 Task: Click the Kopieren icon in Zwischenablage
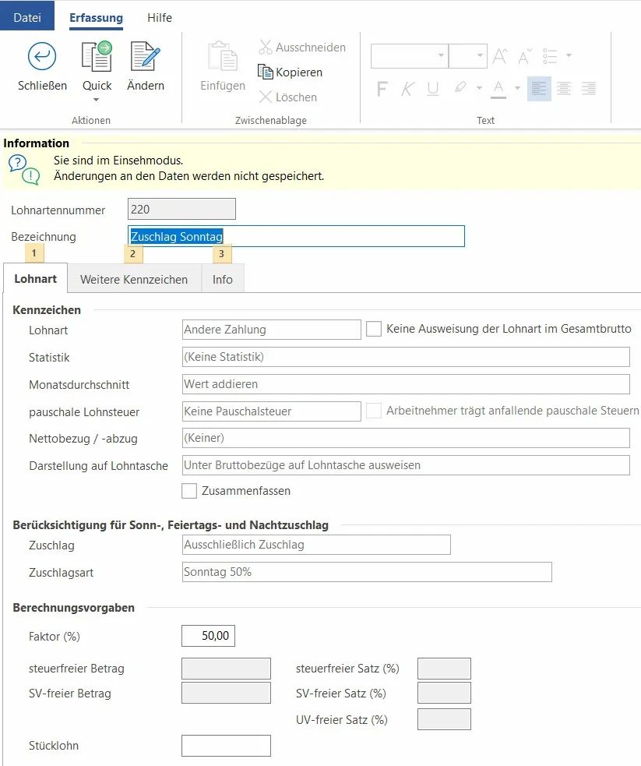pyautogui.click(x=266, y=72)
